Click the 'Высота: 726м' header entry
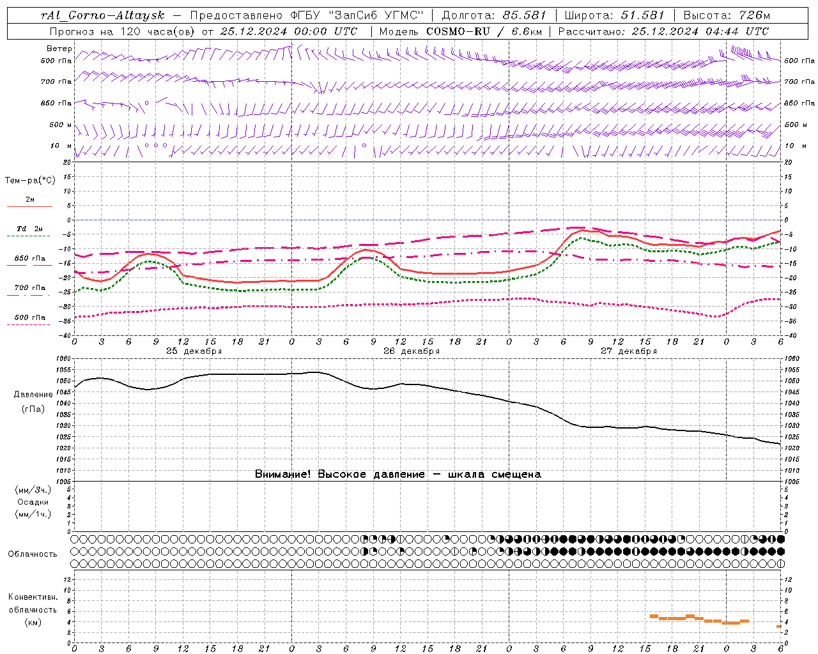 [727, 15]
